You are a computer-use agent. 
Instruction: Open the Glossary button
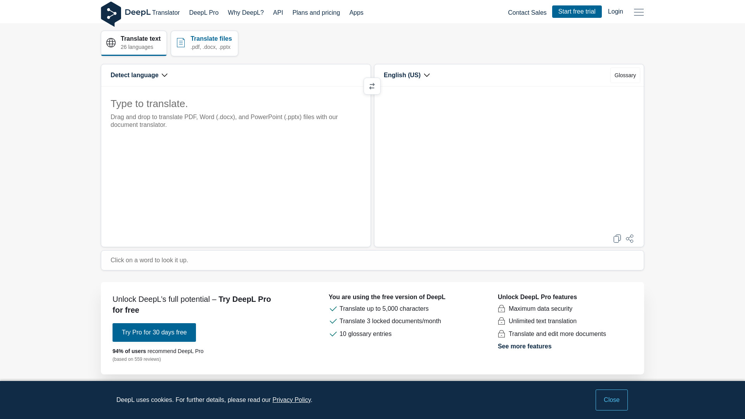(625, 75)
